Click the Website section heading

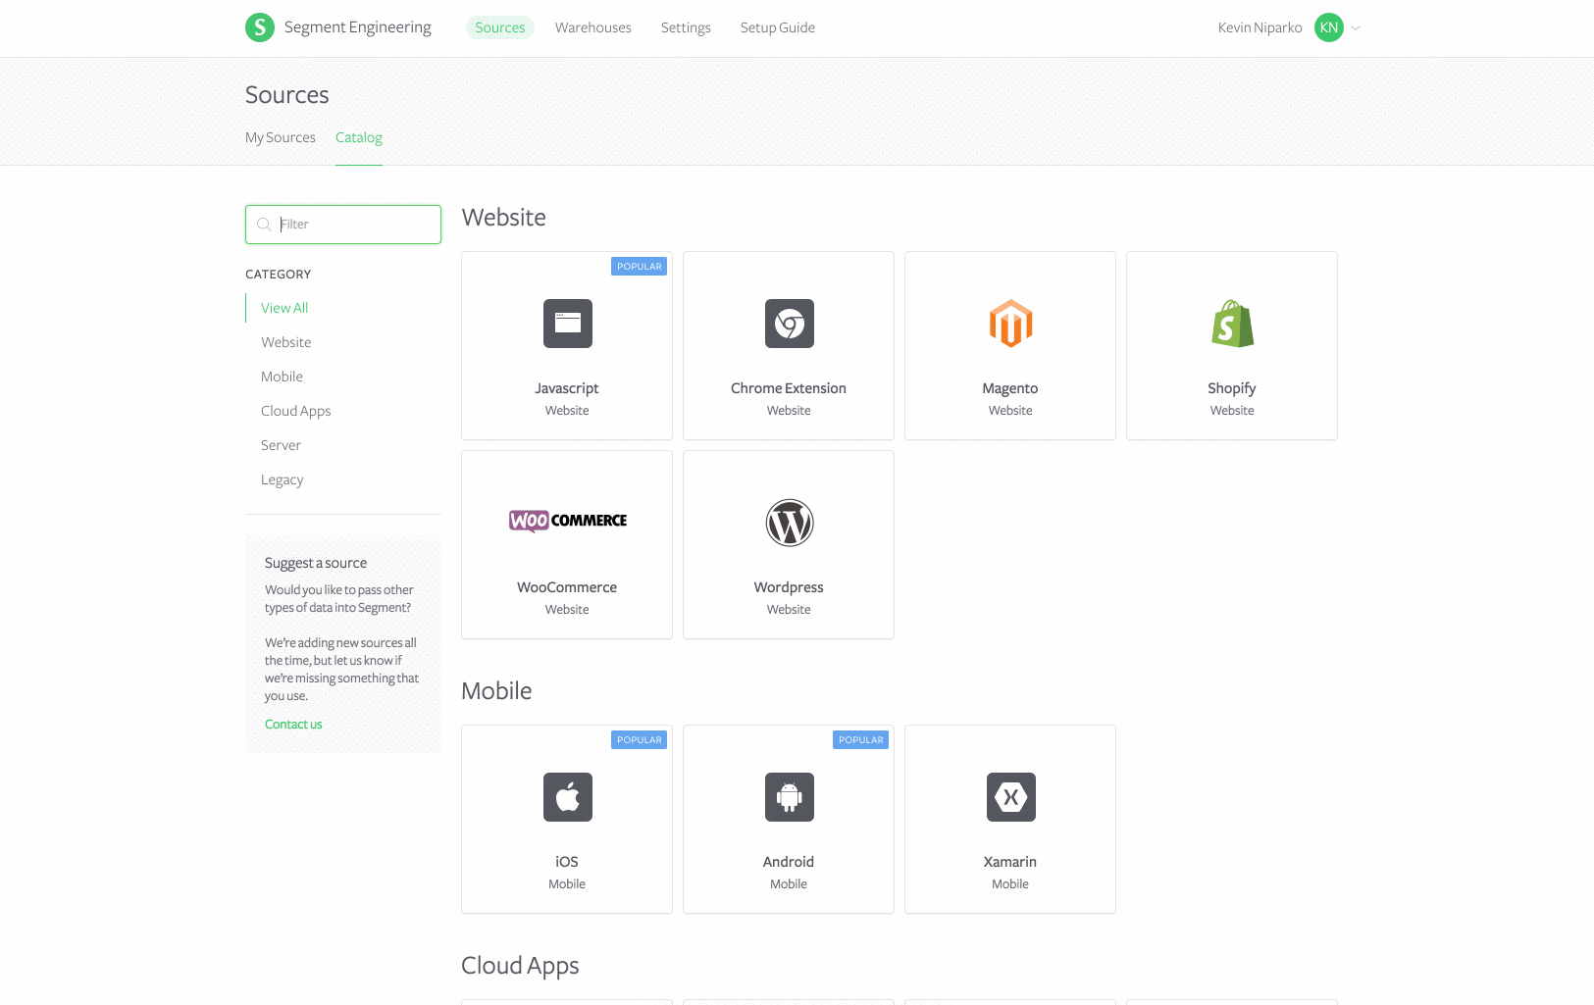point(504,217)
